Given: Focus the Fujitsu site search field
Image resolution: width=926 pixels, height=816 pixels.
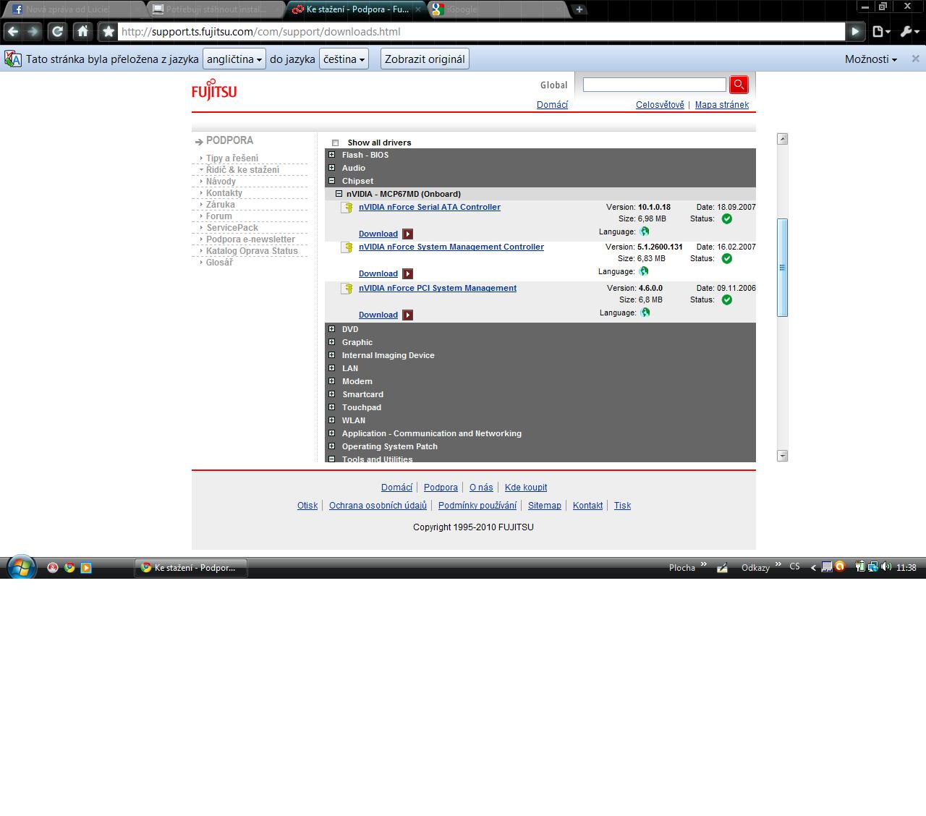Looking at the screenshot, I should tap(654, 85).
